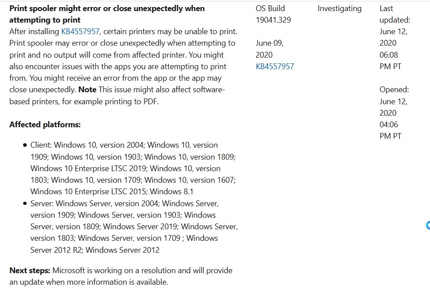Open the KB4557957 link in the description paragraph

[80, 31]
